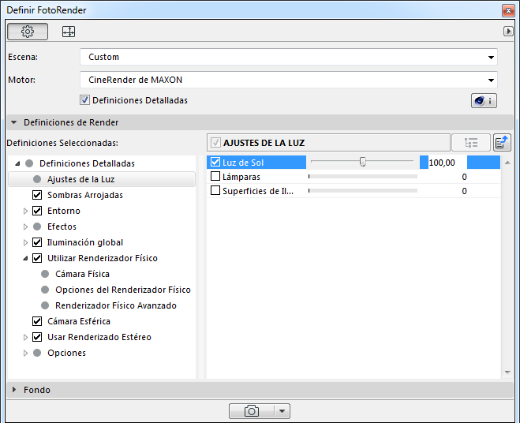Toggle Entorno checkbox
This screenshot has height=423, width=520.
coord(37,211)
